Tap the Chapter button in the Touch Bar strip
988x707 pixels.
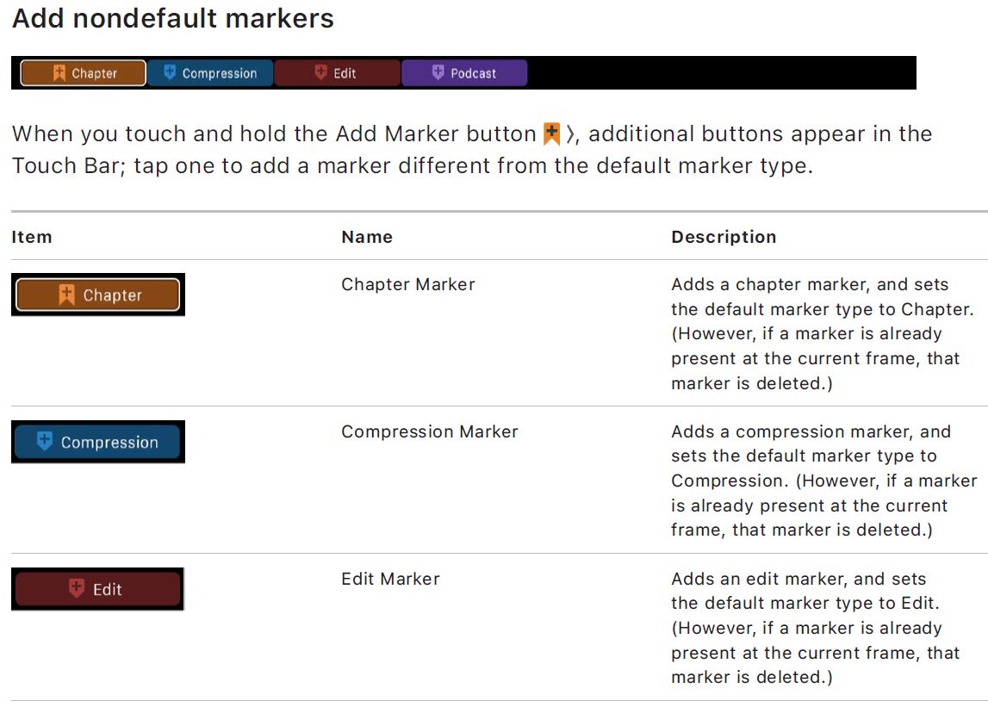(x=84, y=73)
